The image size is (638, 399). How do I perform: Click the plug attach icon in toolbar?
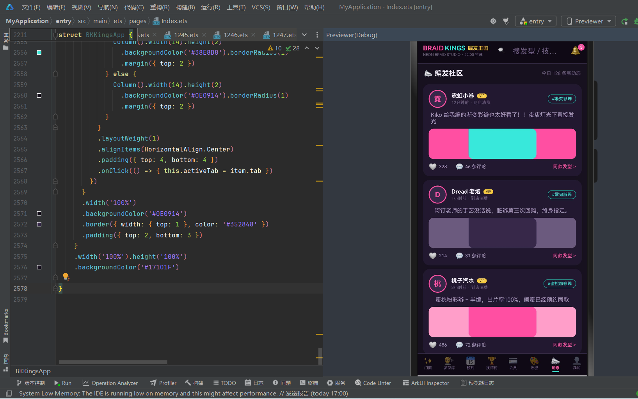pos(506,21)
